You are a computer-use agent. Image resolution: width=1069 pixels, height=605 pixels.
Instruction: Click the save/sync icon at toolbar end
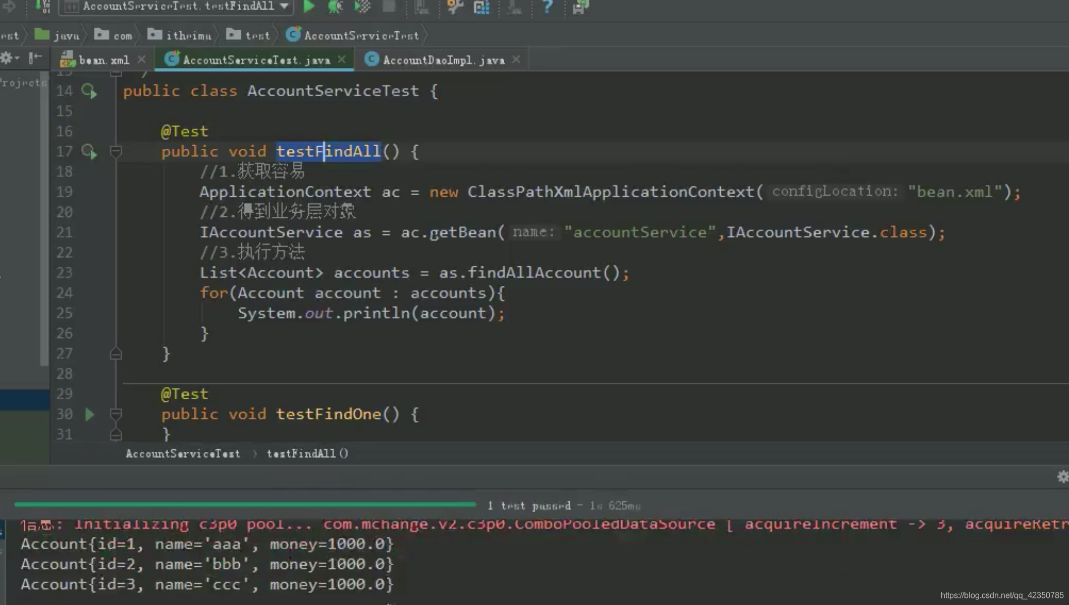(x=580, y=6)
